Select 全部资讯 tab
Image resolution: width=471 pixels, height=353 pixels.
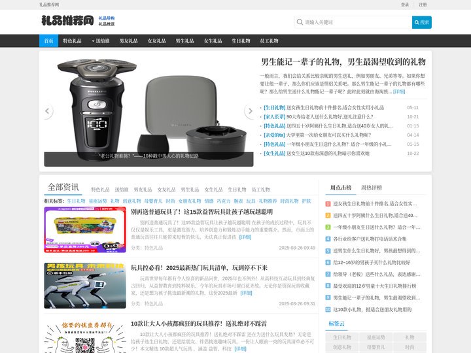63,188
